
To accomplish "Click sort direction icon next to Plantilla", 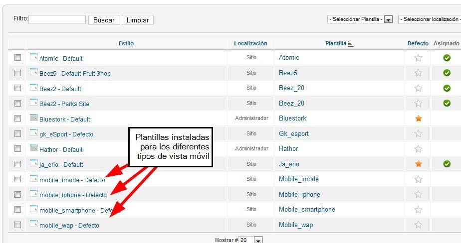I will tap(350, 44).
